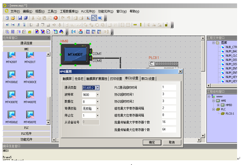The height and width of the screenshot is (165, 243).
Task: Click the blue Help question mark icon
Action: 100,18
